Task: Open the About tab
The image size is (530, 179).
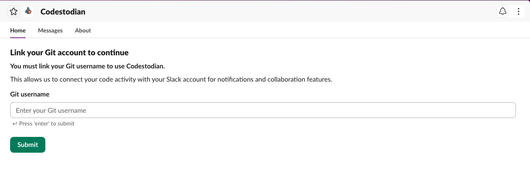Action: 83,31
